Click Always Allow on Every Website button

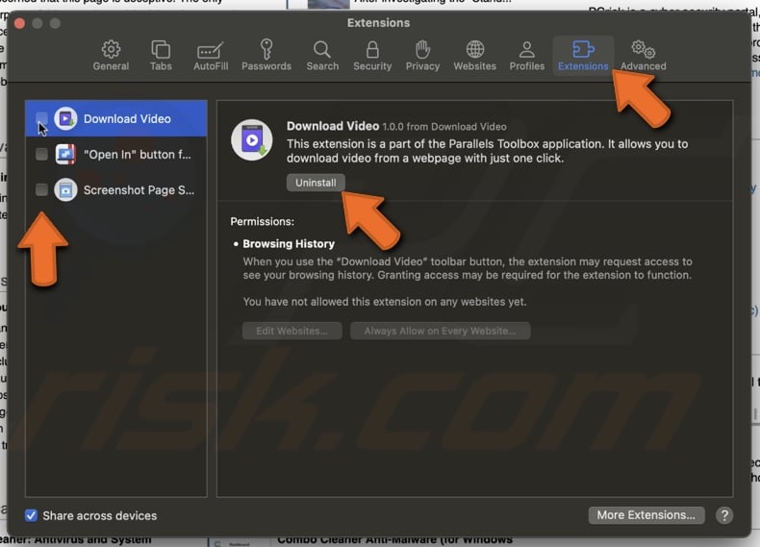[x=440, y=331]
